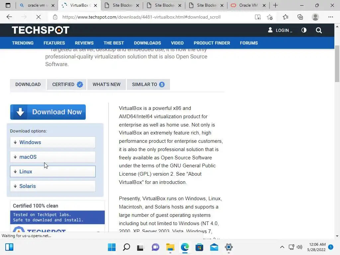Click the Download Now button
This screenshot has width=340, height=255.
(x=48, y=112)
